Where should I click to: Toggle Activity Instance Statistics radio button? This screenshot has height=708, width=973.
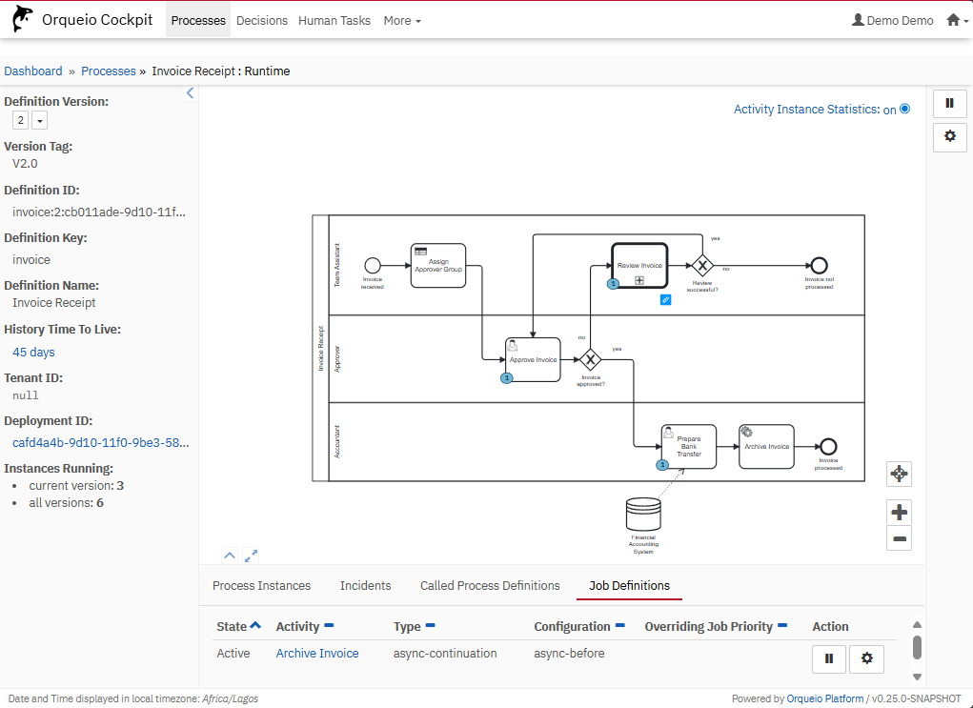(904, 109)
